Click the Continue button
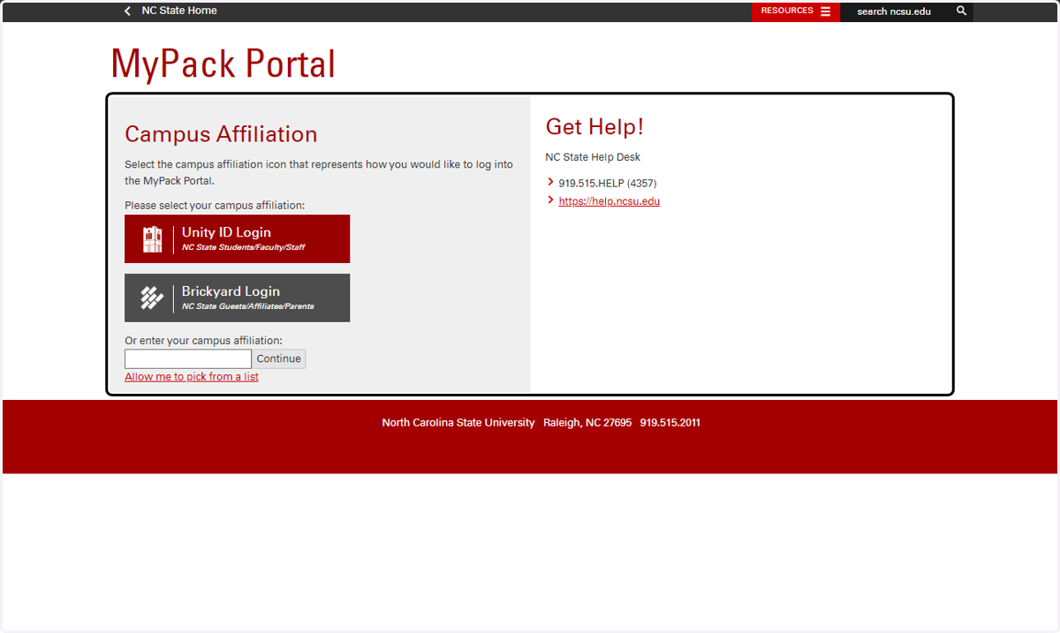The image size is (1060, 633). pyautogui.click(x=279, y=358)
